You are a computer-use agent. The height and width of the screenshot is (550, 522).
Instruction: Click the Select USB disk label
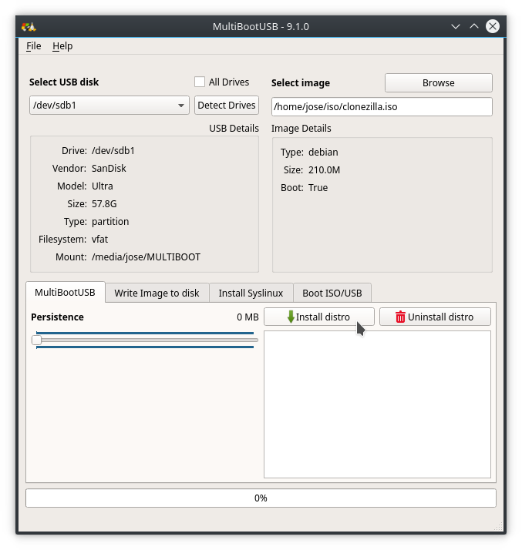(x=64, y=82)
